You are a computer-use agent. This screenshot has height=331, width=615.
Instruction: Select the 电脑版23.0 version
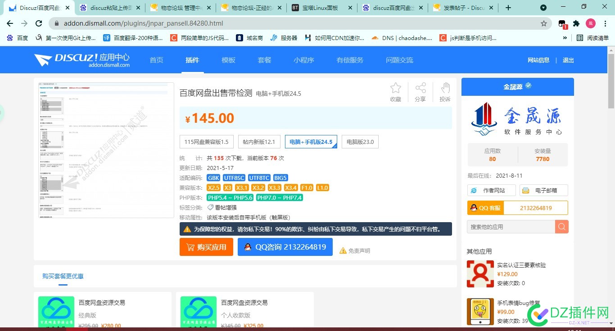[x=360, y=142]
